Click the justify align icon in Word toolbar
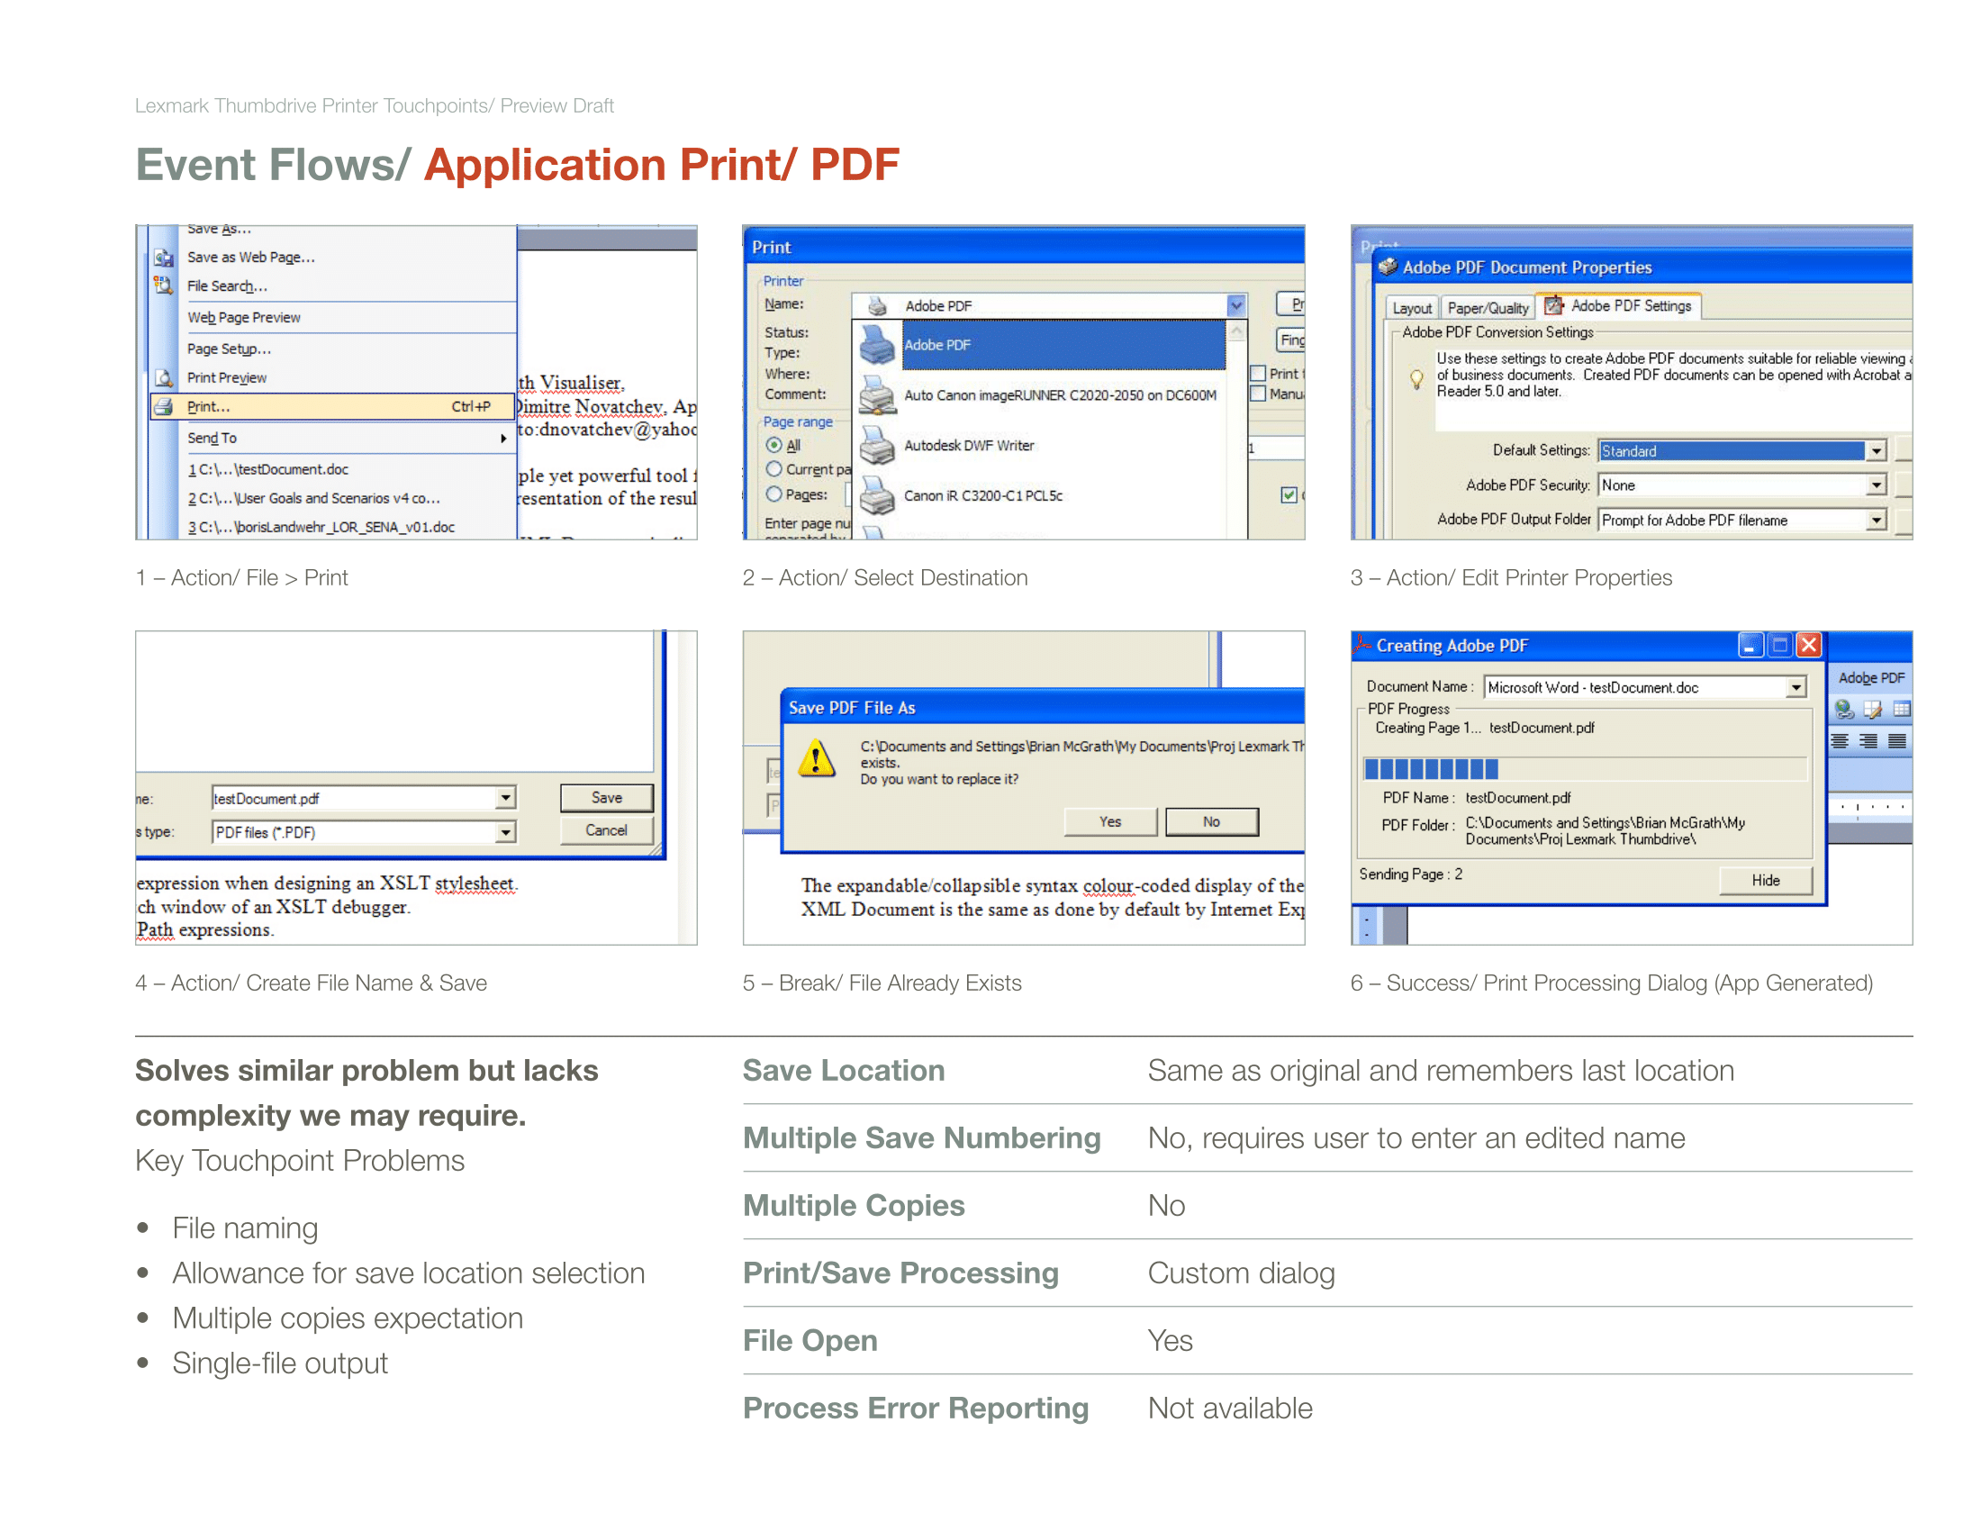Viewport: 1981px width, 1531px height. (x=1896, y=741)
